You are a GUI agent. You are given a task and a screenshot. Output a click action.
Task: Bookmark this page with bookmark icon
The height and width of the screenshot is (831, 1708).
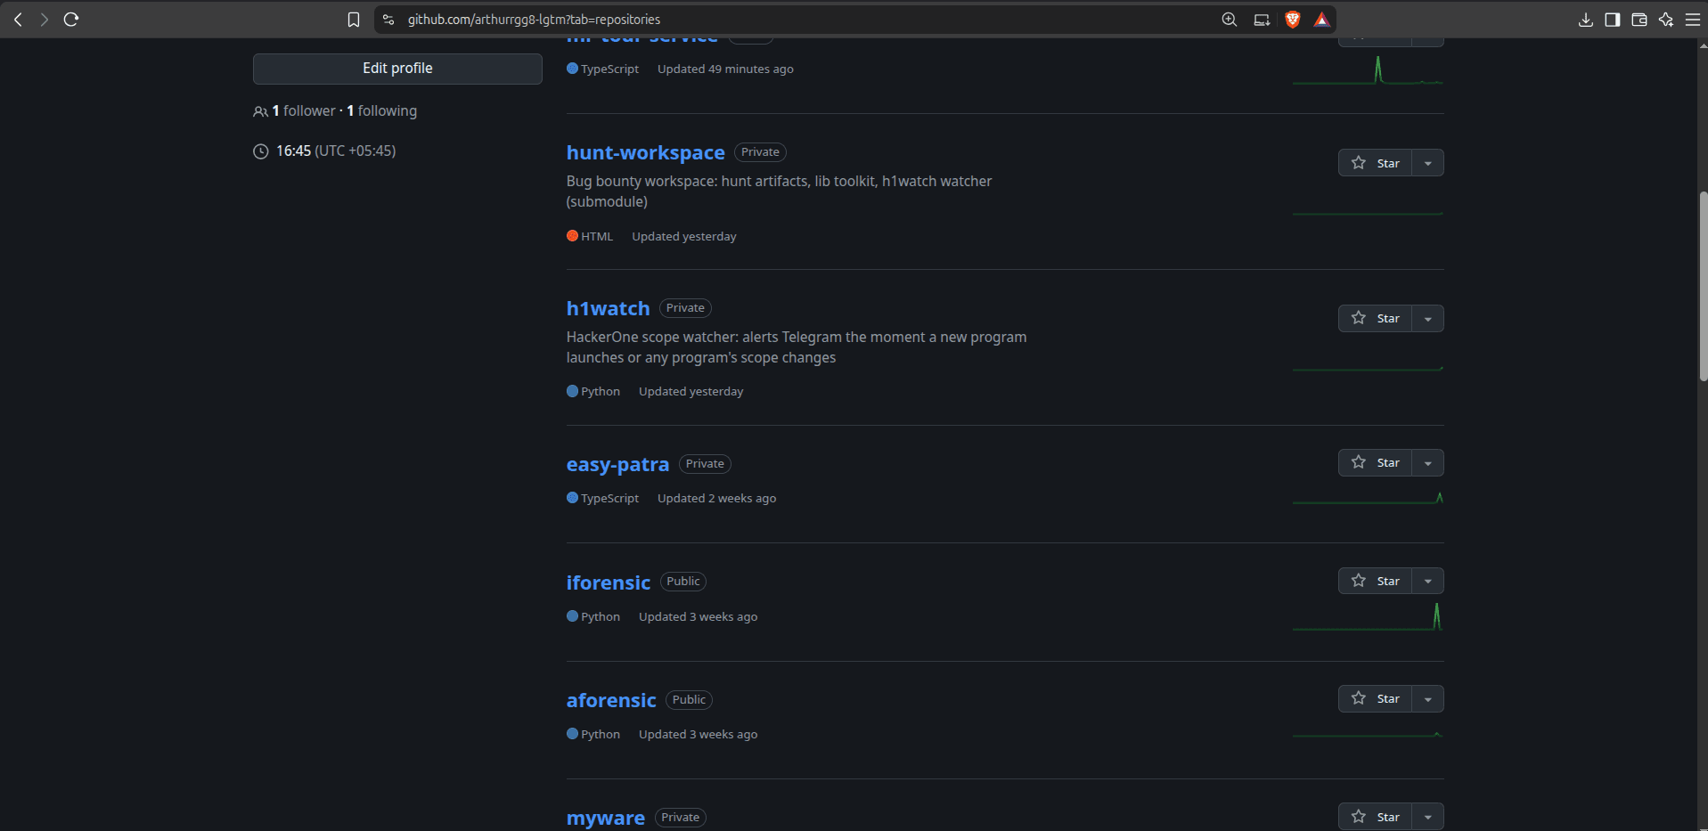(354, 20)
